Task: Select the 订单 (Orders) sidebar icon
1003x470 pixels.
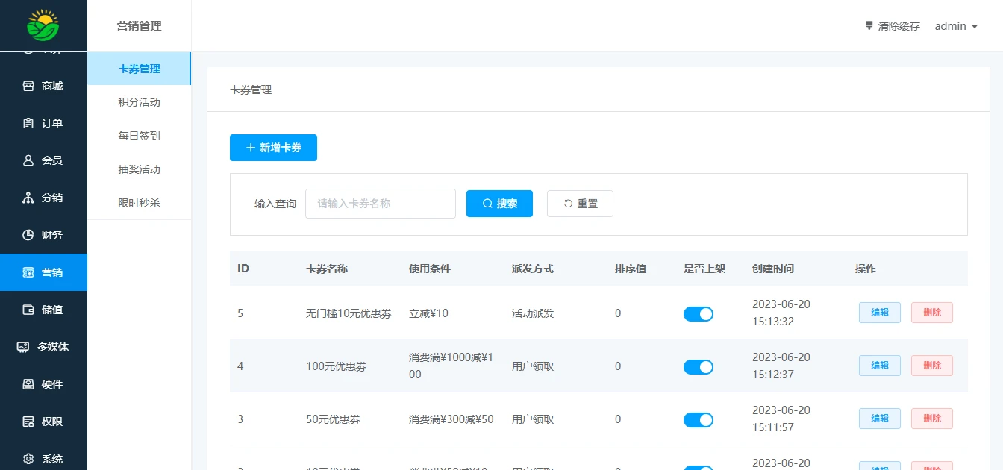Action: 43,122
